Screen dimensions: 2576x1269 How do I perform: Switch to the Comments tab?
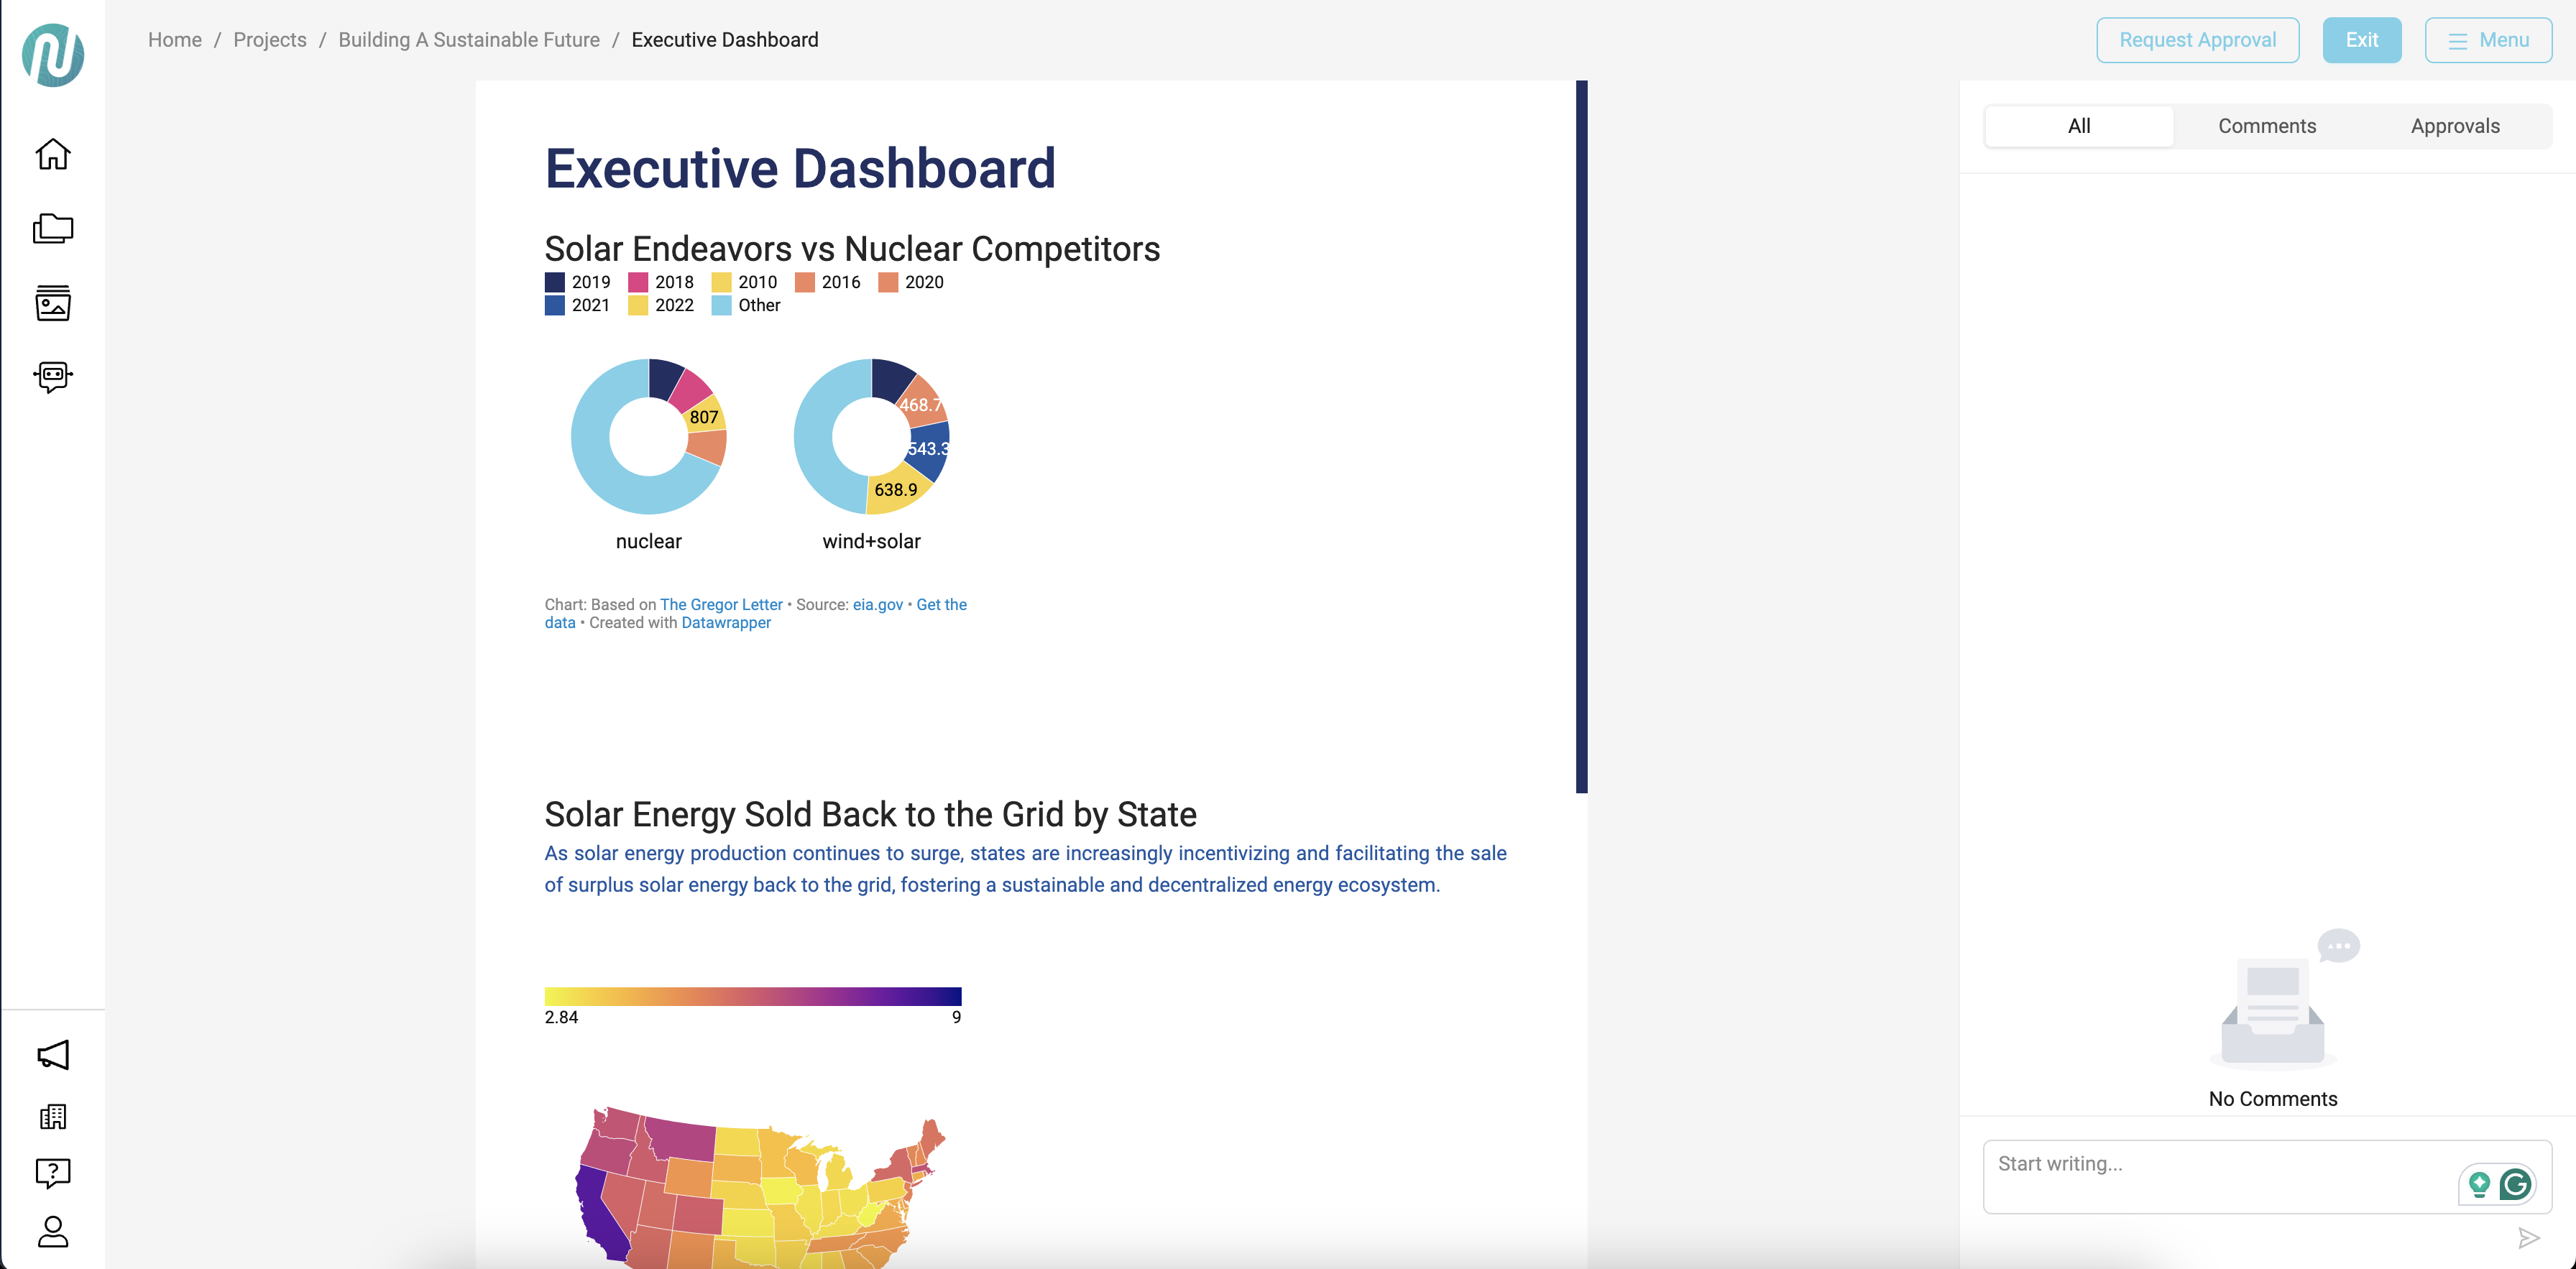click(x=2267, y=125)
